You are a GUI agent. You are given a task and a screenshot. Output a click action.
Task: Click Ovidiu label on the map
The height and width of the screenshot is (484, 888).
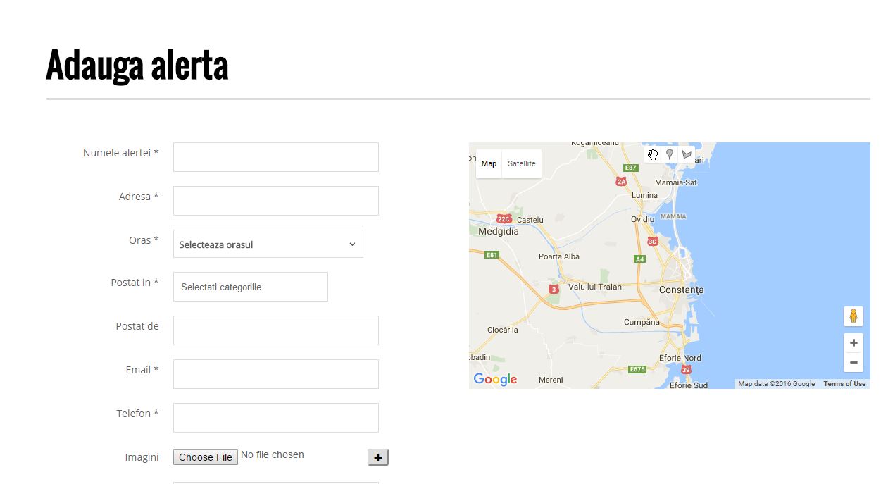click(642, 219)
